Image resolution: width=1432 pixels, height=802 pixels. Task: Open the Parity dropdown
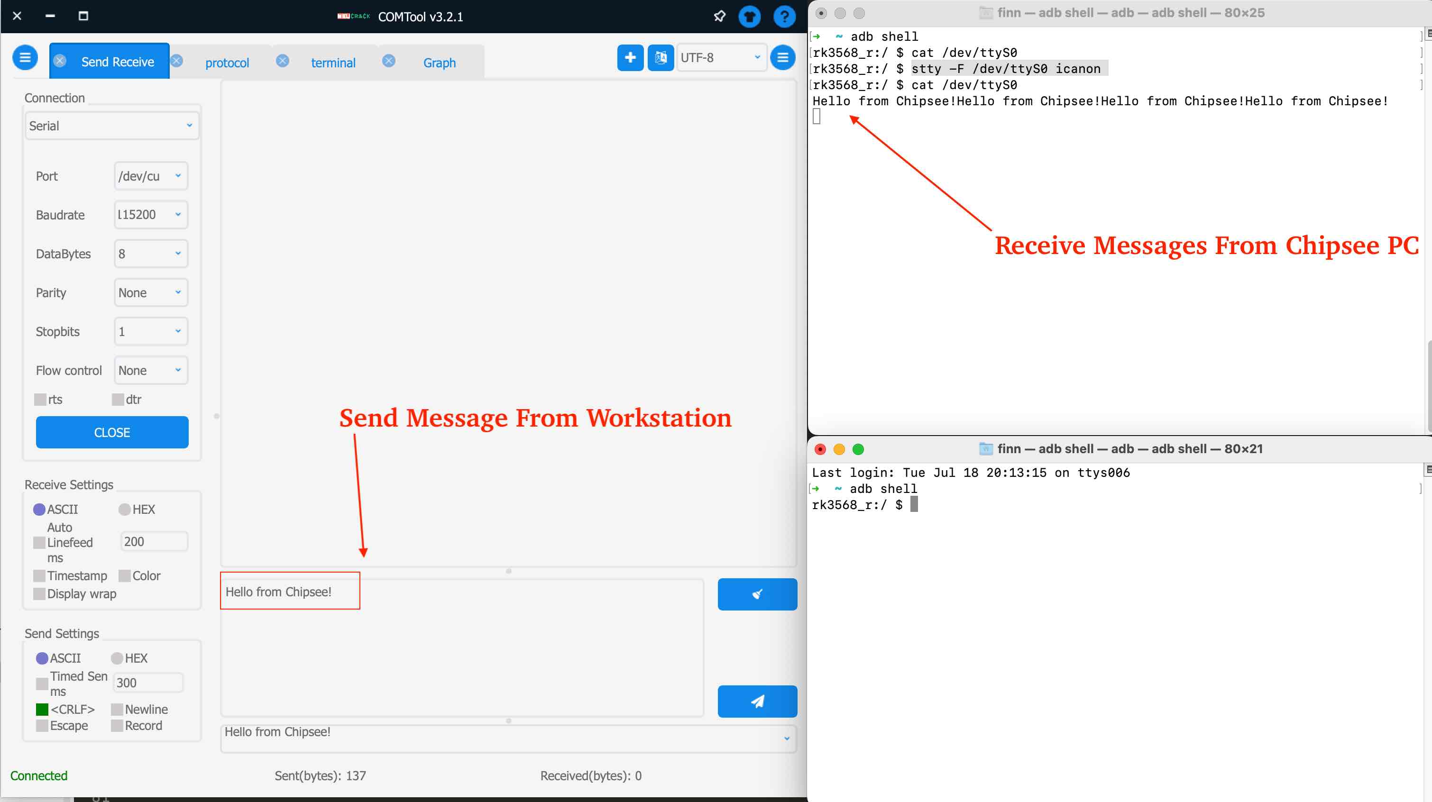(x=151, y=292)
